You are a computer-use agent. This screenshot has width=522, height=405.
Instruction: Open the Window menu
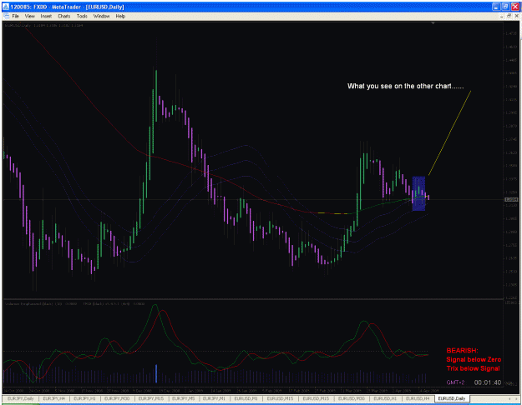coord(101,16)
